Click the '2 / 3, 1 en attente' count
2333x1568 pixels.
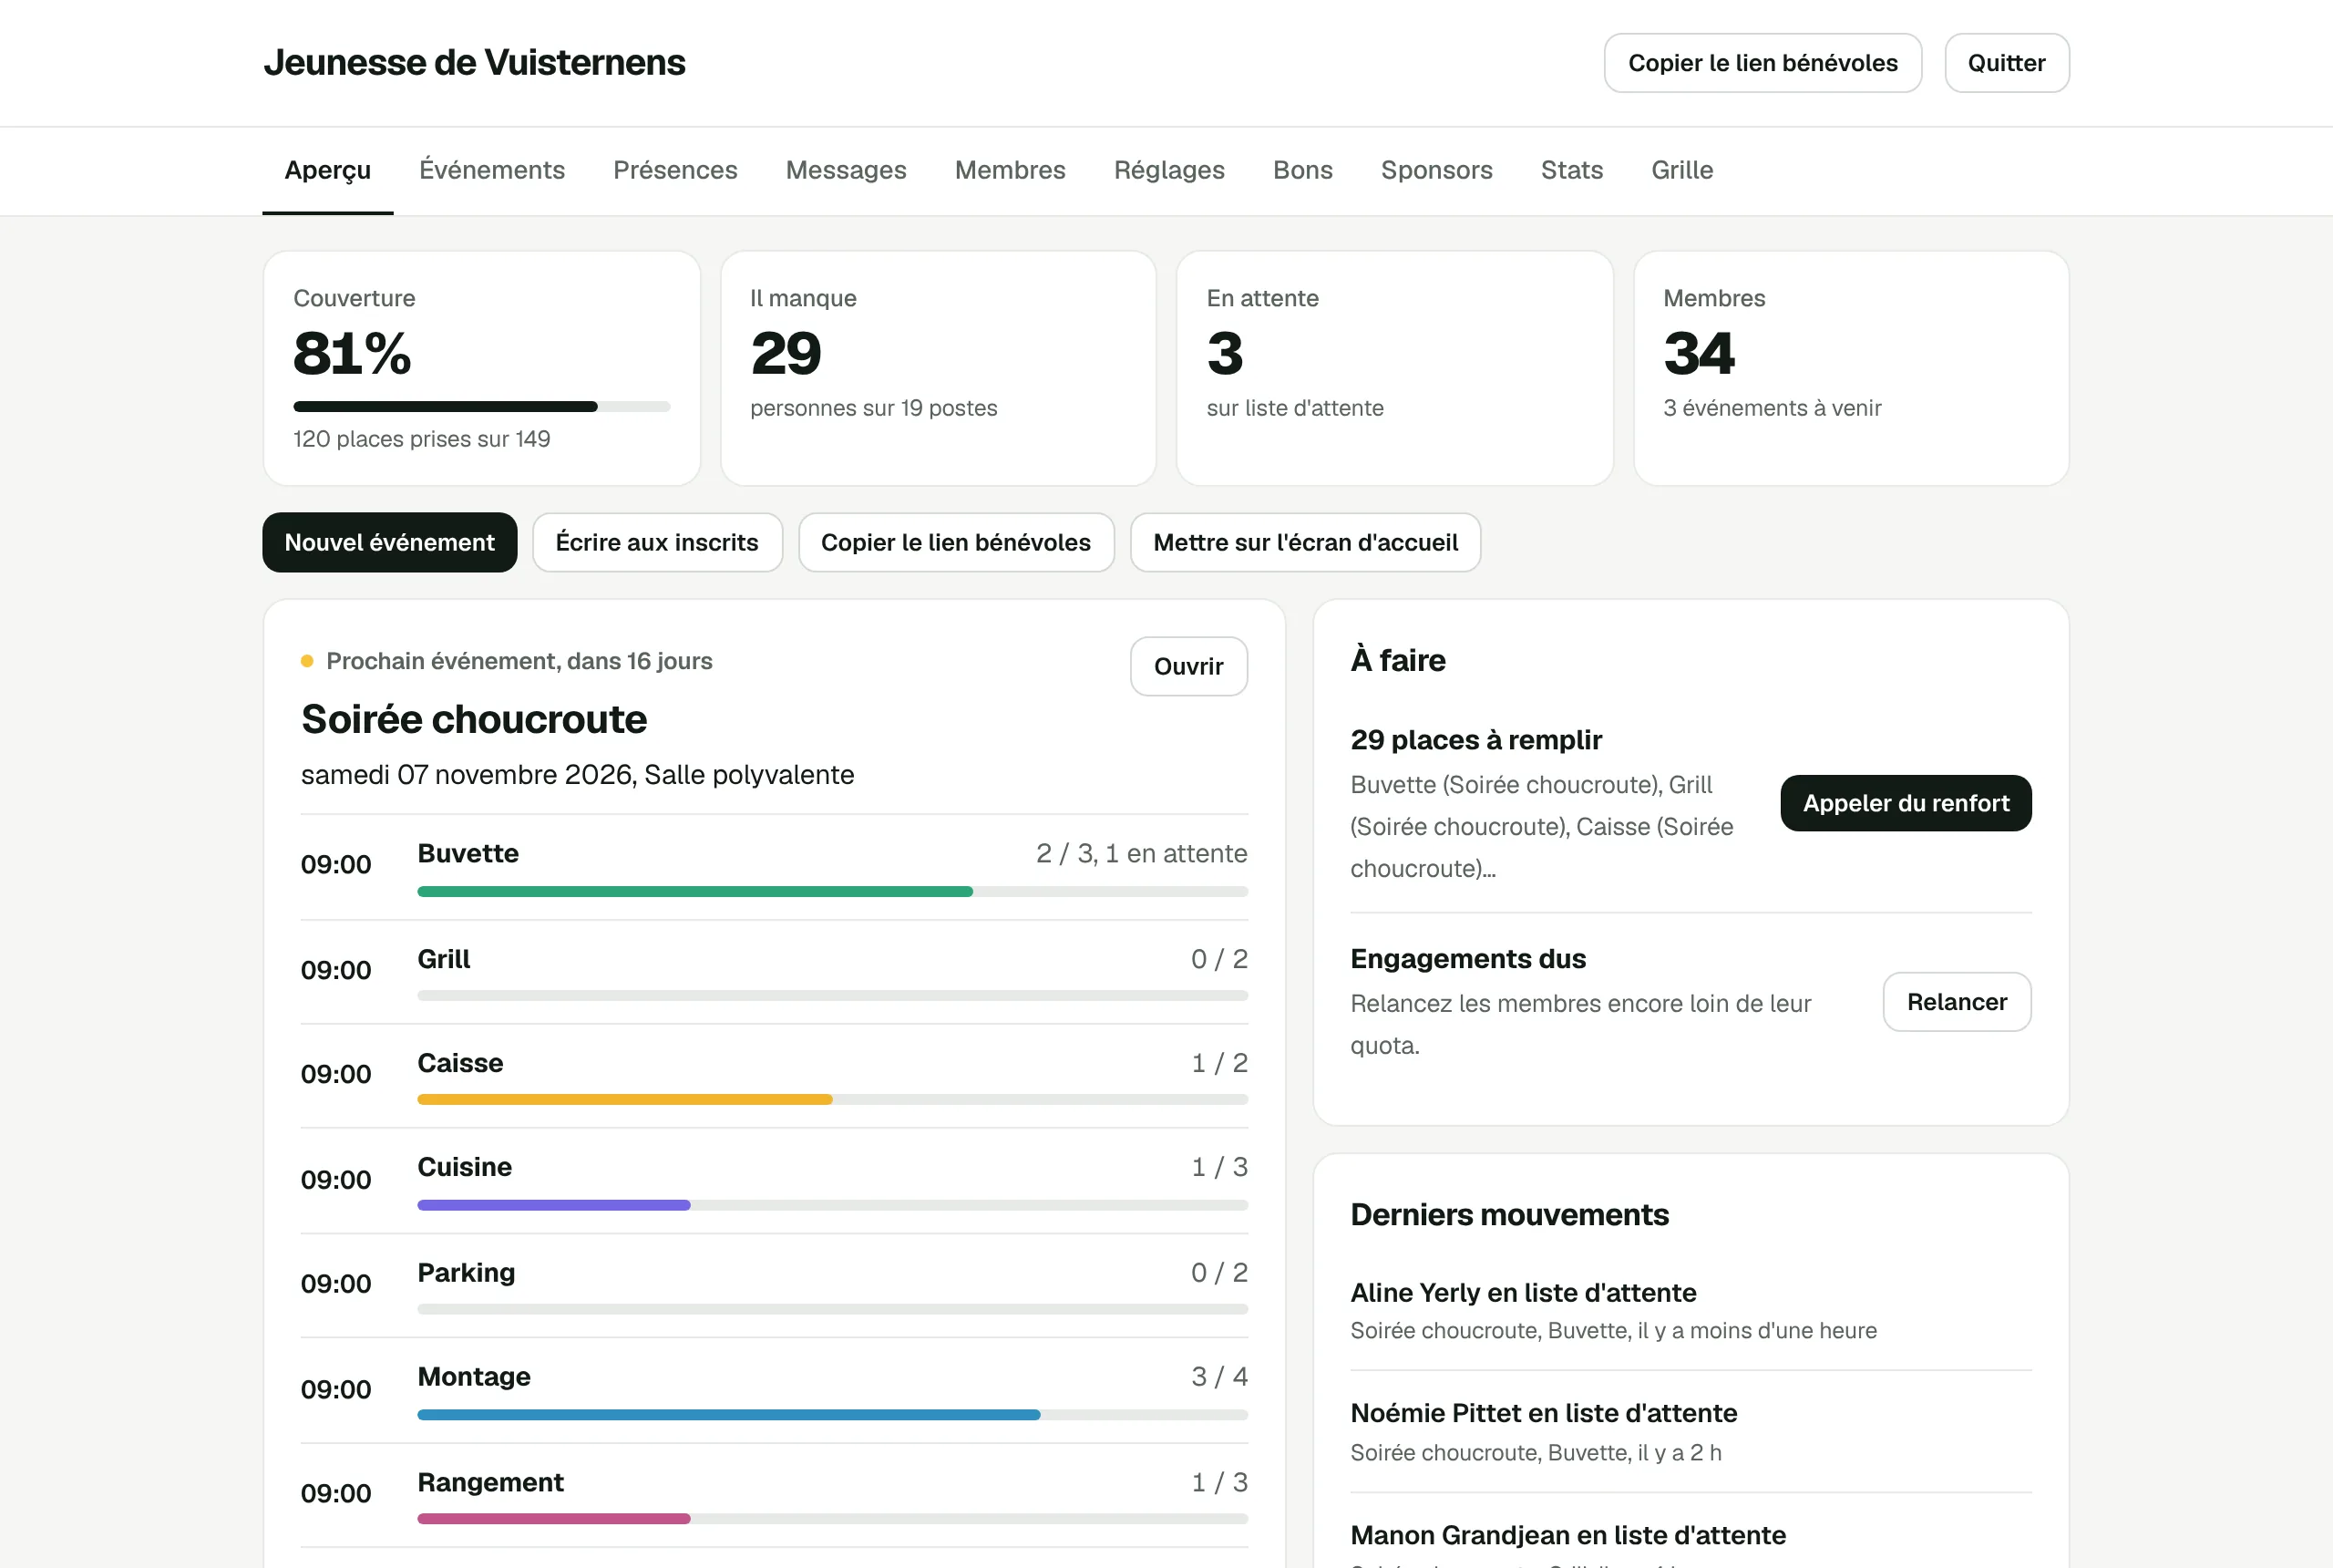pos(1142,853)
